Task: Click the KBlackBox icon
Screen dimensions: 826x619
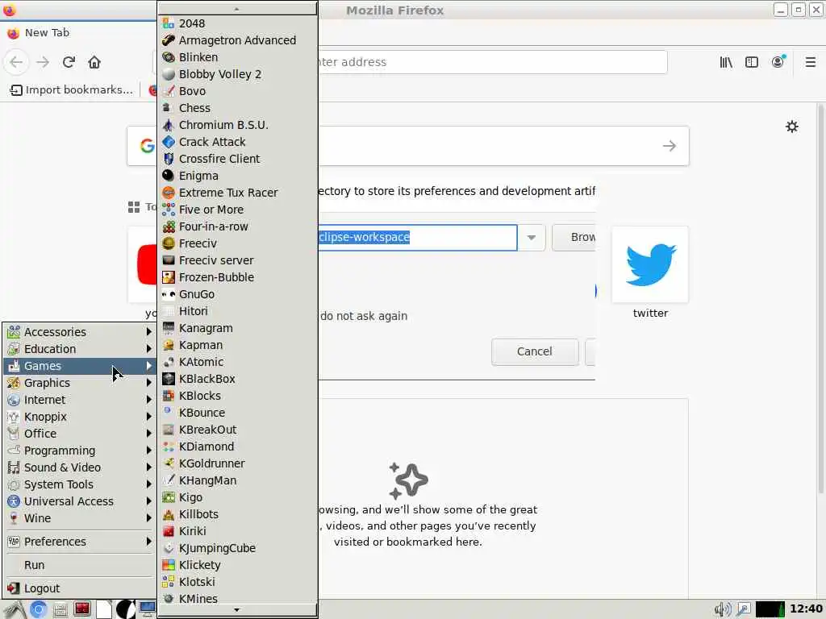Action: [169, 379]
